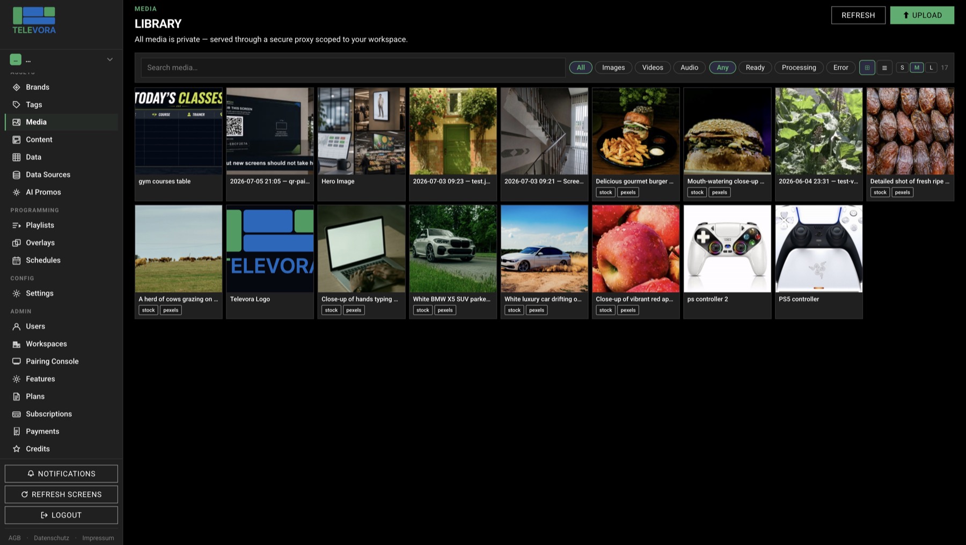Open NOTIFICATIONS

click(61, 474)
